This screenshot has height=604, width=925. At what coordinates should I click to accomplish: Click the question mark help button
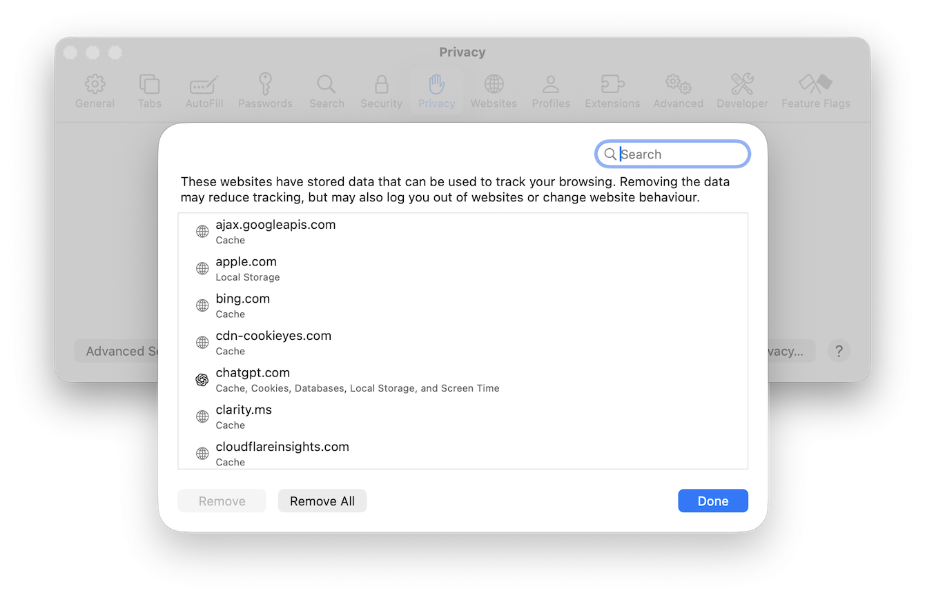[x=839, y=351]
